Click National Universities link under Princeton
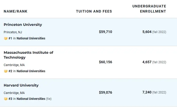Image resolution: width=177 pixels, height=107 pixels. [31, 38]
